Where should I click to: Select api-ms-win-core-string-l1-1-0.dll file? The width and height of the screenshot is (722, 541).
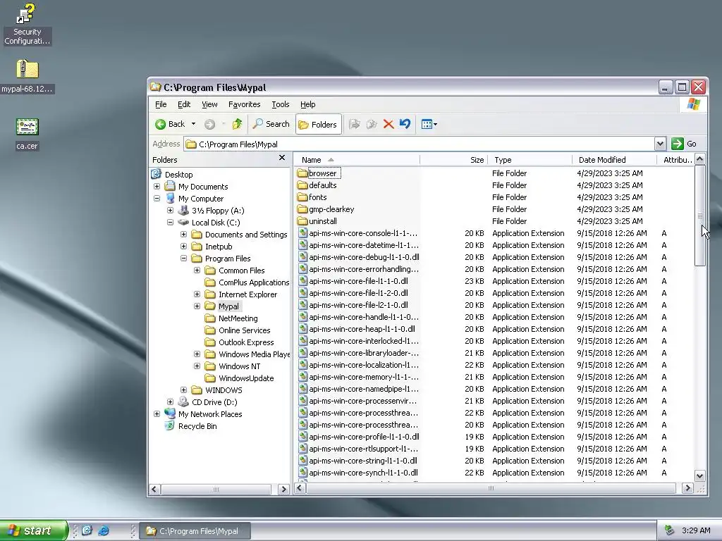363,461
